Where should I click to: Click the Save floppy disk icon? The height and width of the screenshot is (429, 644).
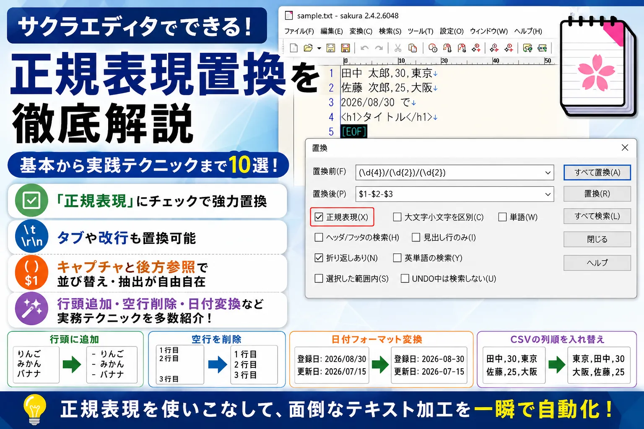pyautogui.click(x=331, y=48)
